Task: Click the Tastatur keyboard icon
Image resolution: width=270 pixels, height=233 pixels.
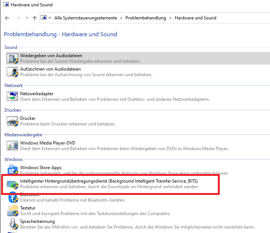Action: tap(13, 211)
